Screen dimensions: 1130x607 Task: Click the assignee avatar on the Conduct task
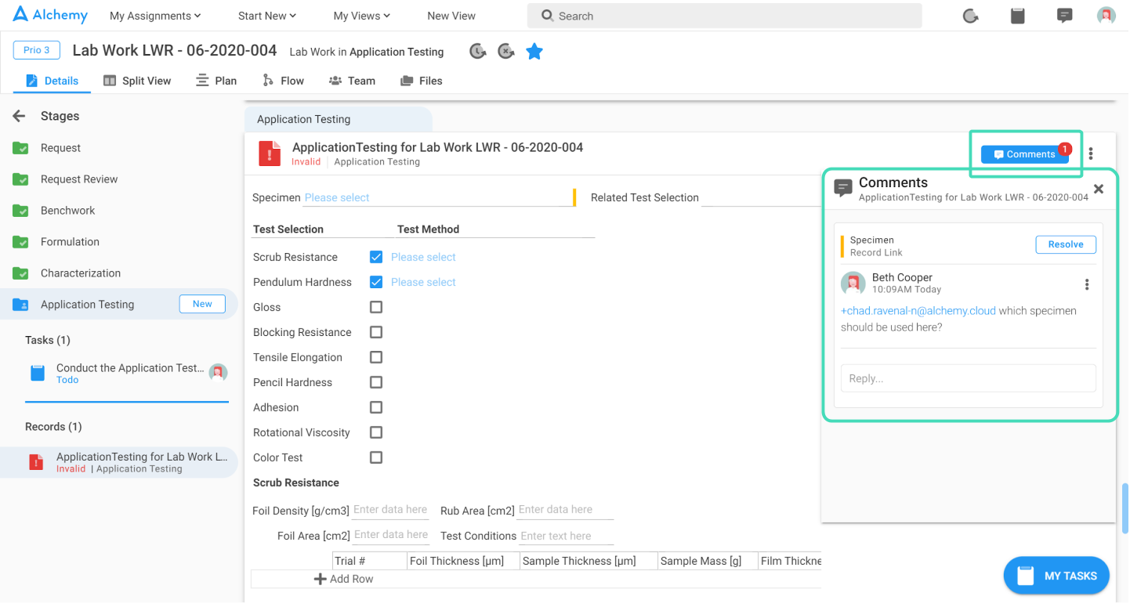(x=219, y=373)
